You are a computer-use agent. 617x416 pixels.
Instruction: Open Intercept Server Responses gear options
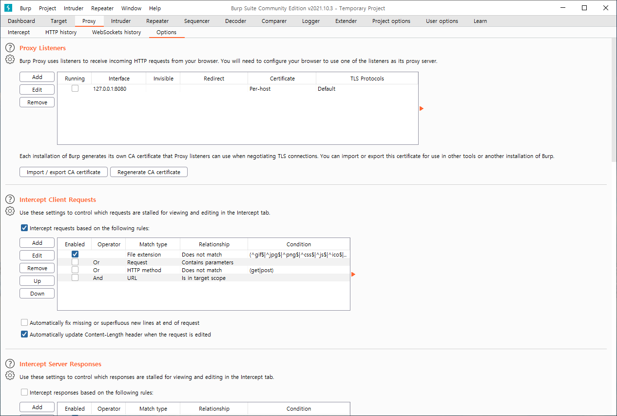point(10,376)
